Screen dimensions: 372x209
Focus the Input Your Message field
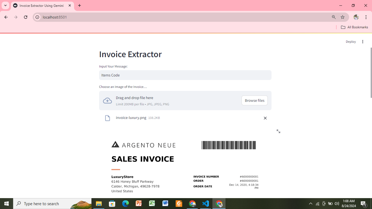(185, 75)
